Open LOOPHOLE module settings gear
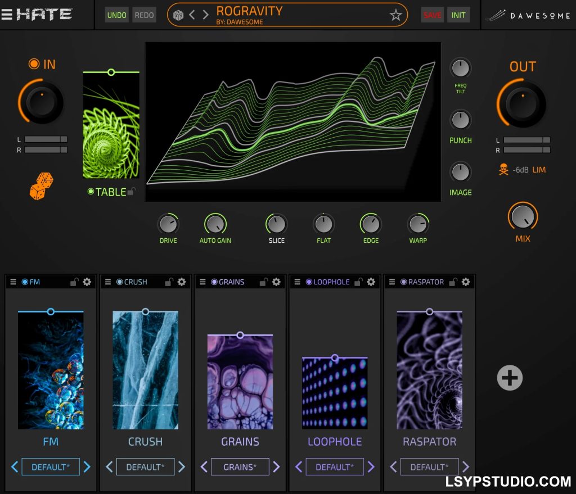 (x=371, y=282)
